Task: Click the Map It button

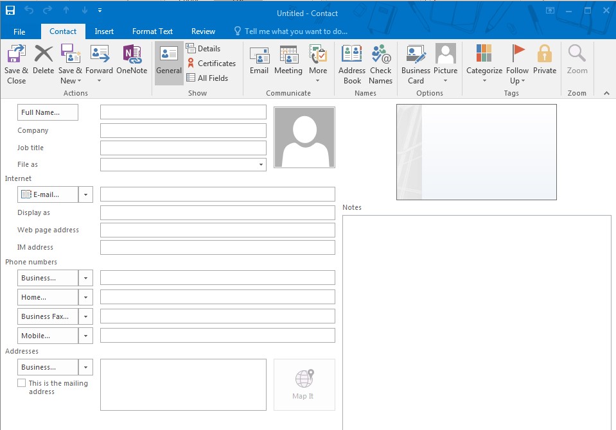Action: pos(304,384)
